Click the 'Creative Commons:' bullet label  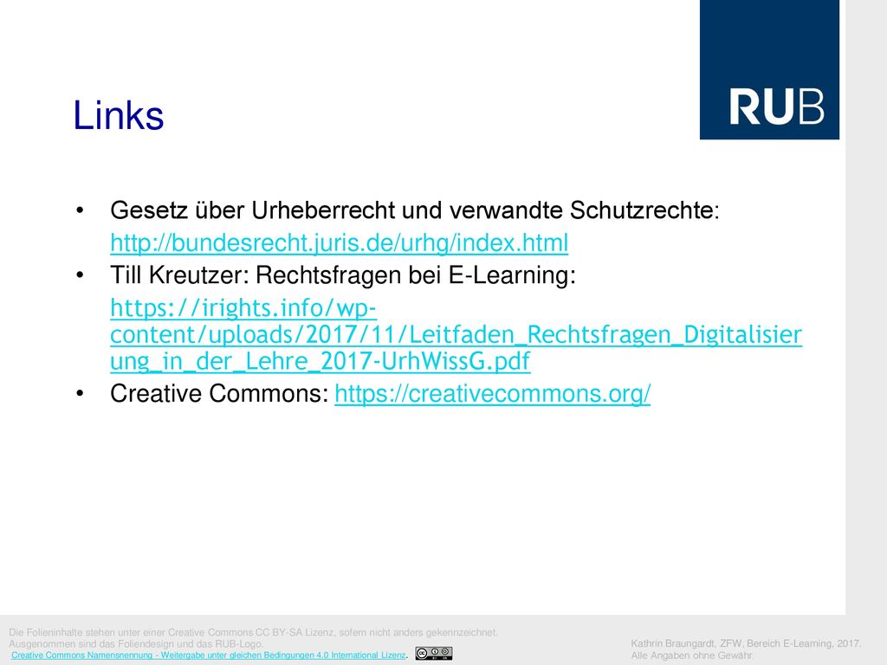click(x=219, y=394)
